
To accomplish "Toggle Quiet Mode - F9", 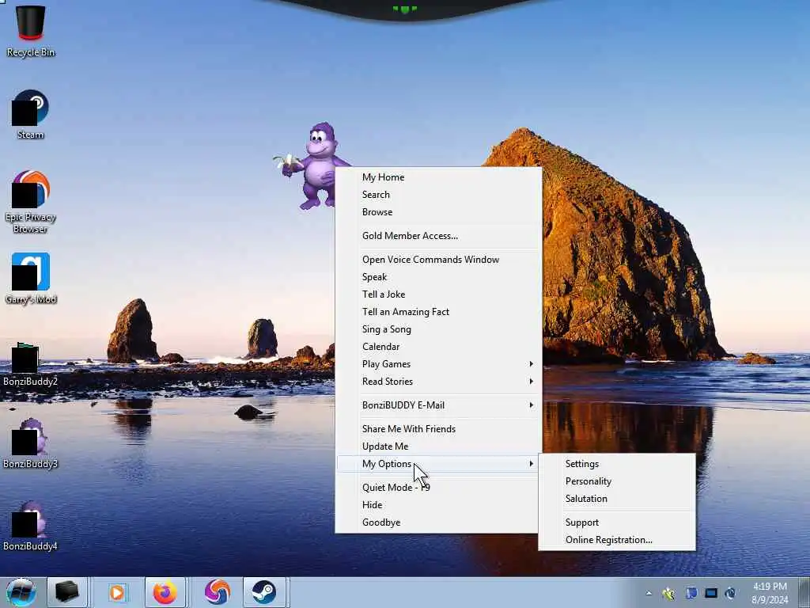I will (437, 488).
